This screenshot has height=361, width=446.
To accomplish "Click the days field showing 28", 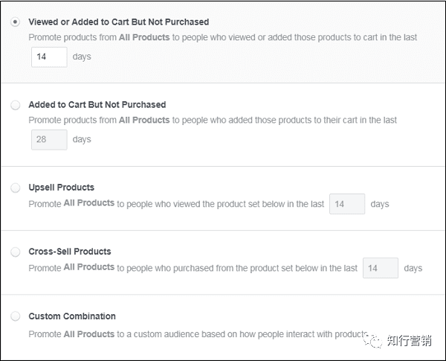I will pos(49,140).
